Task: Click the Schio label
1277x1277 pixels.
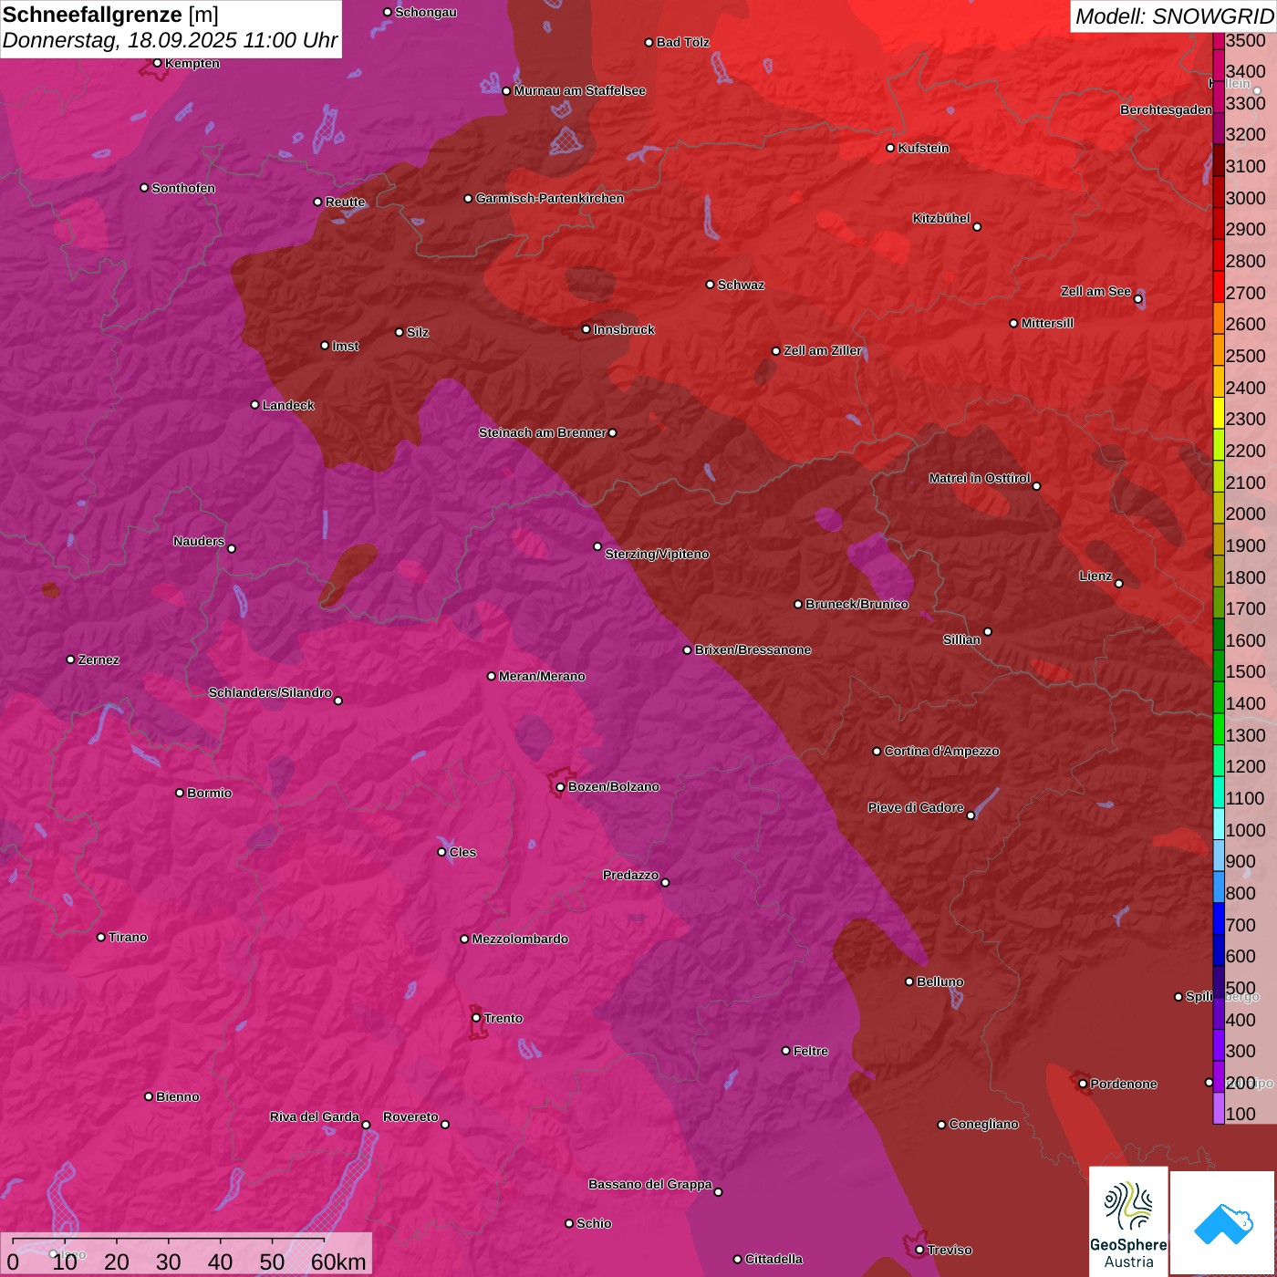Action: point(594,1223)
